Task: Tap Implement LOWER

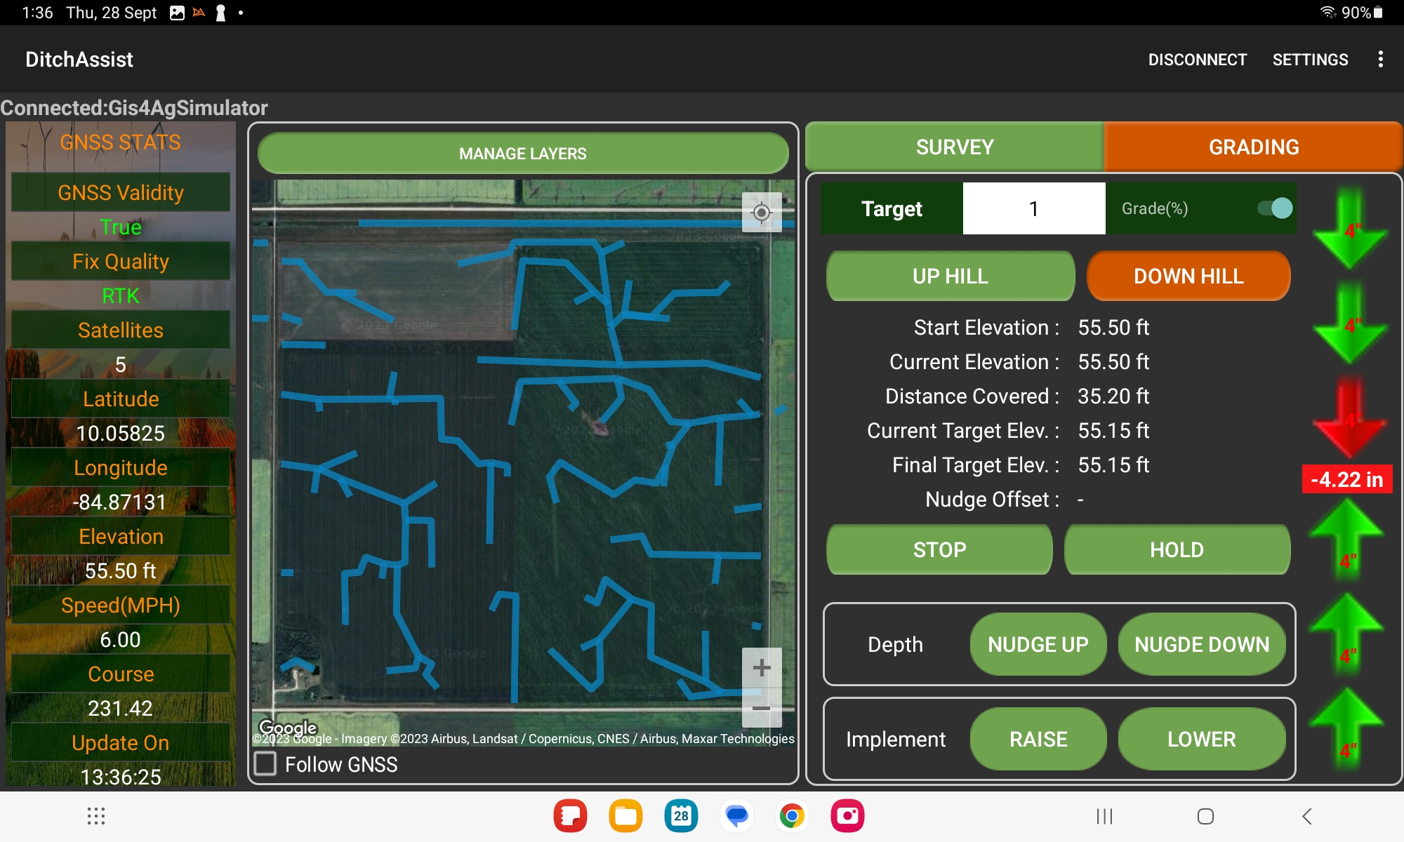Action: click(1202, 739)
